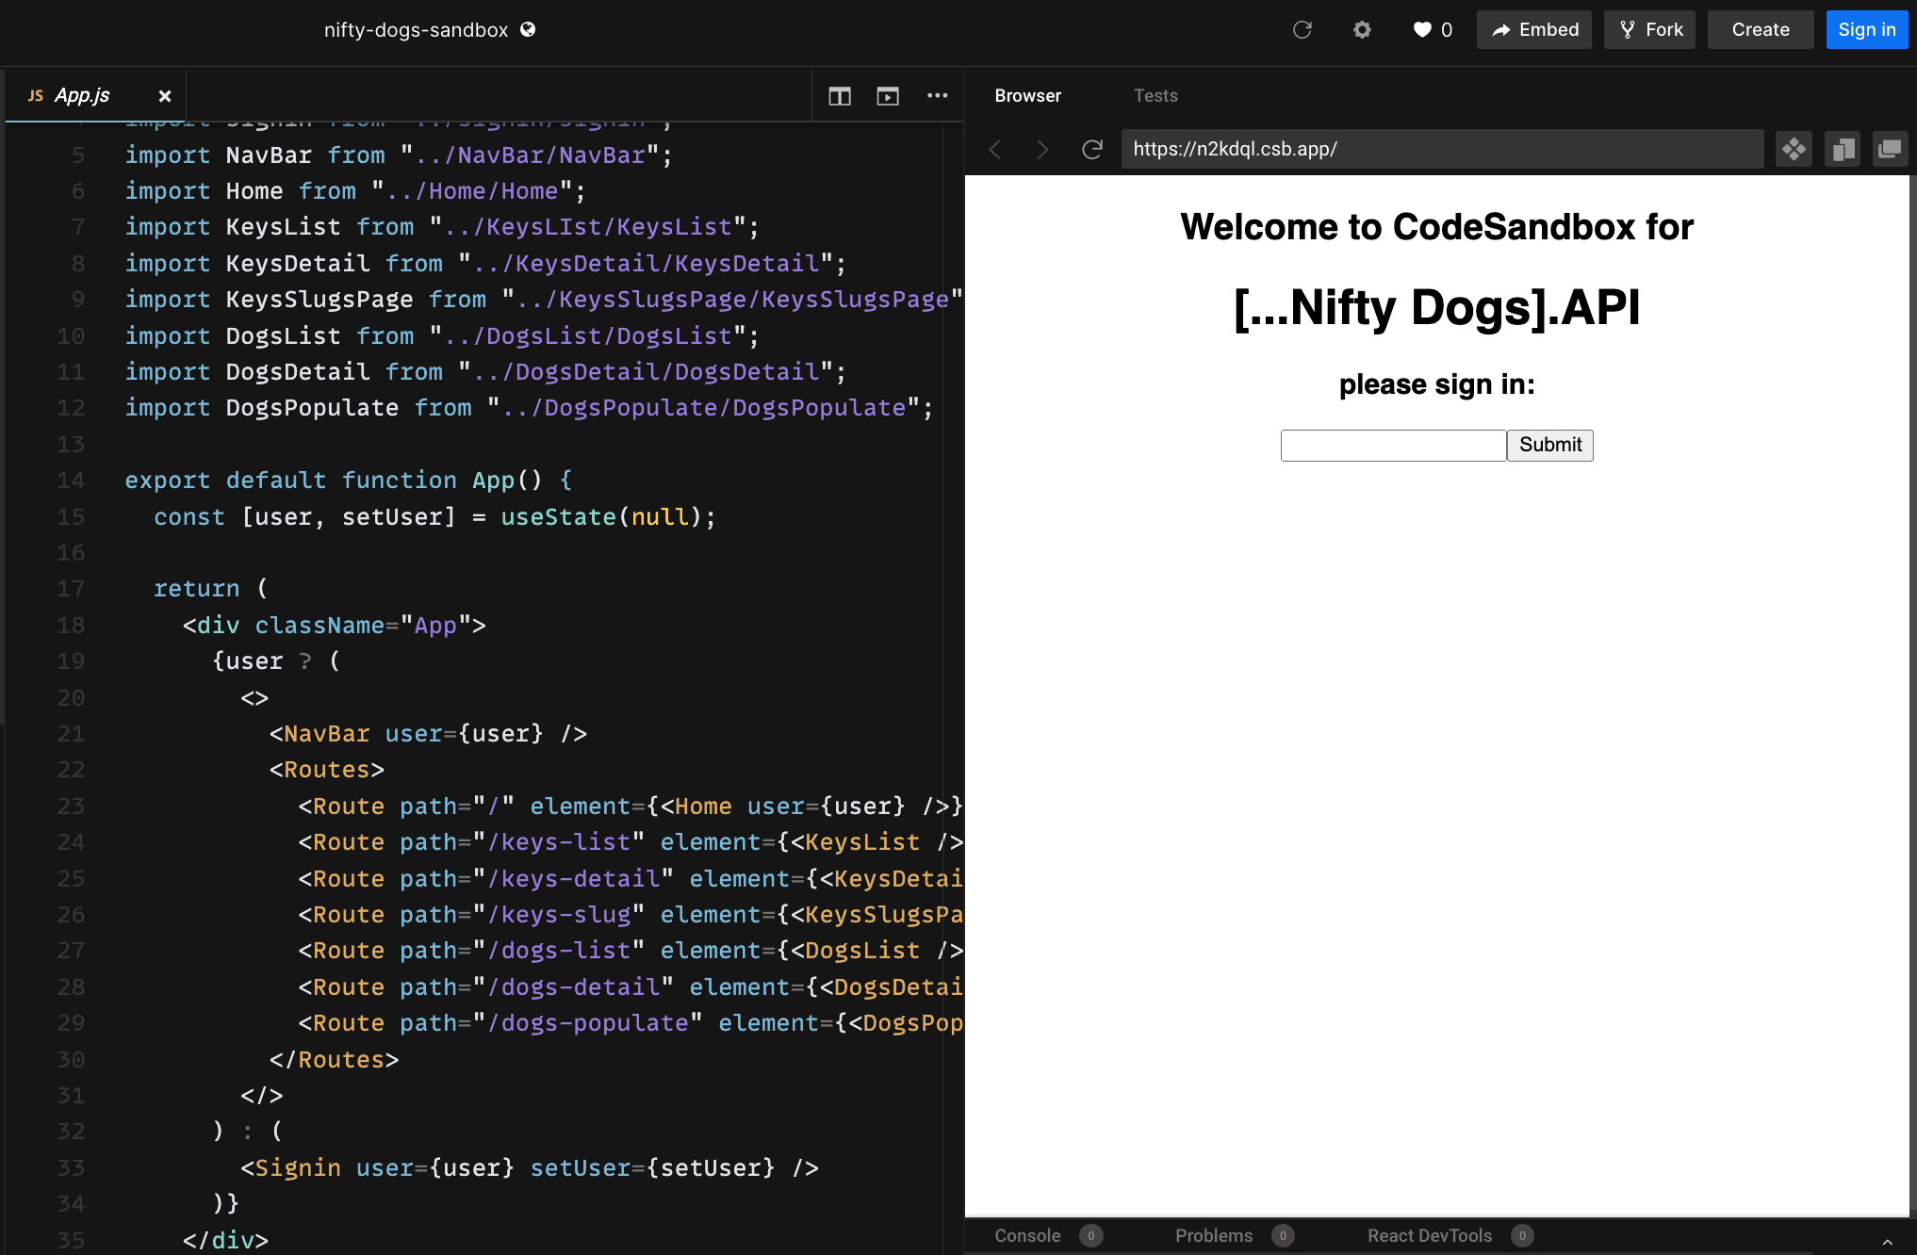The height and width of the screenshot is (1255, 1917).
Task: Click the sign-in text input field
Action: [x=1393, y=446]
